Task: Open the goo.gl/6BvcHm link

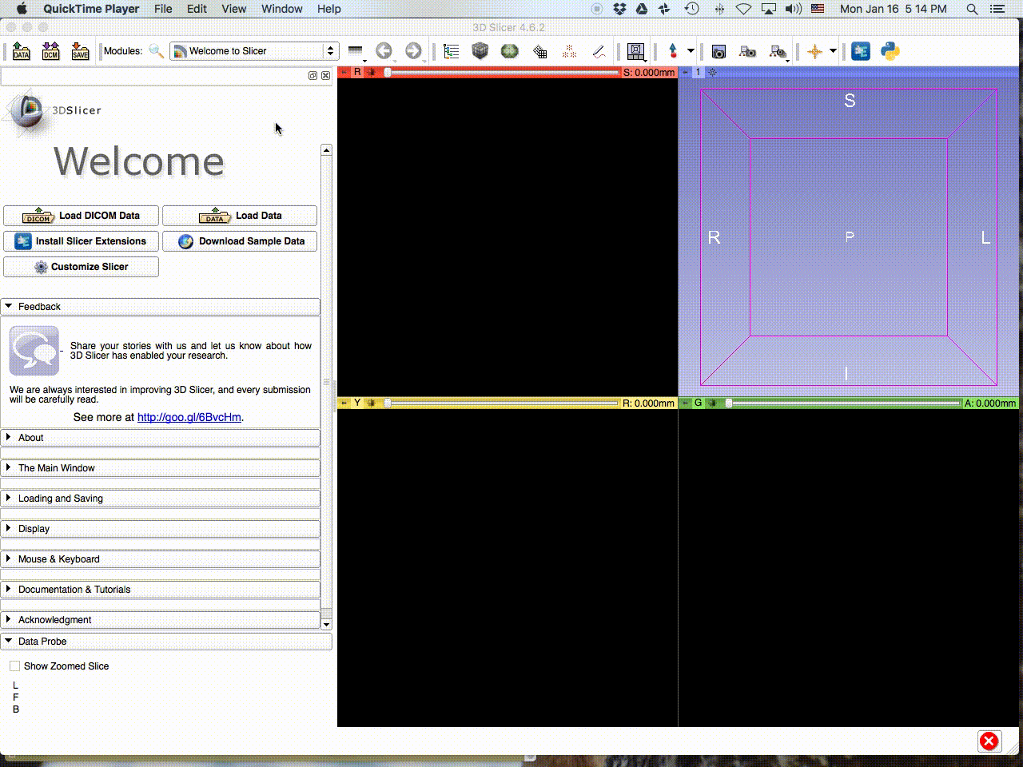Action: [189, 417]
